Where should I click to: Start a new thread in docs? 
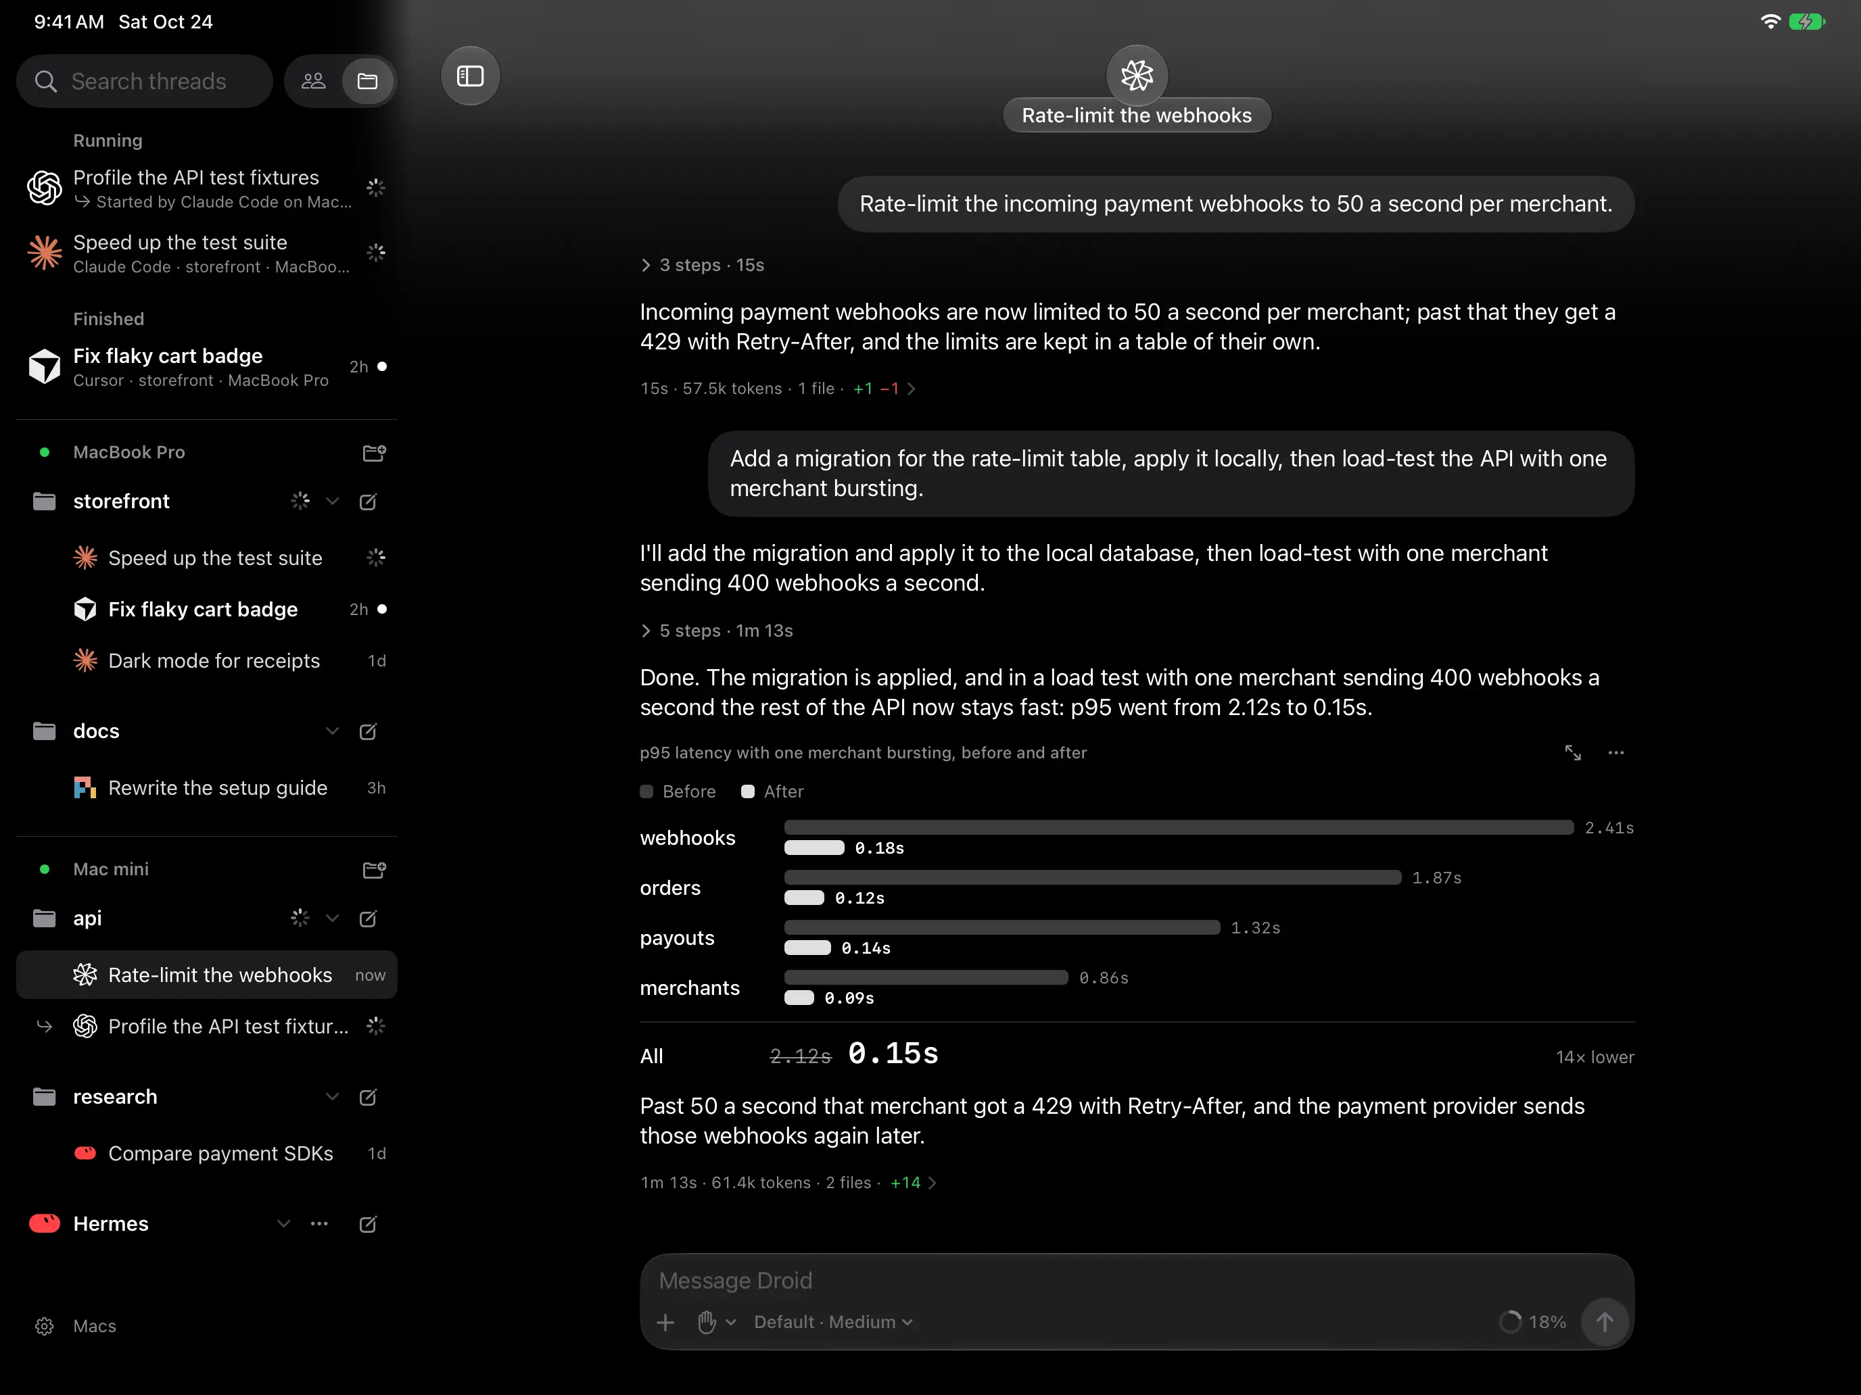point(368,731)
